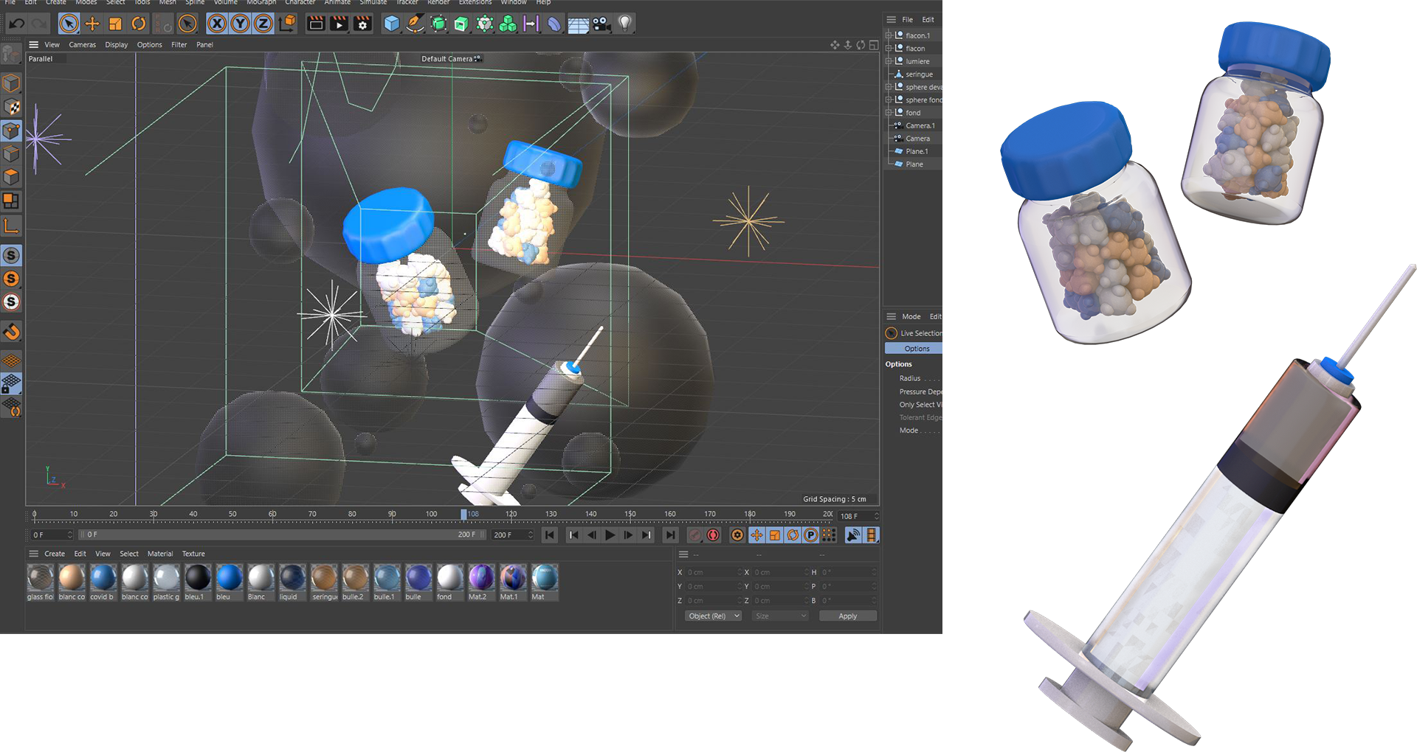Expand the lumiere object in tree

click(889, 61)
